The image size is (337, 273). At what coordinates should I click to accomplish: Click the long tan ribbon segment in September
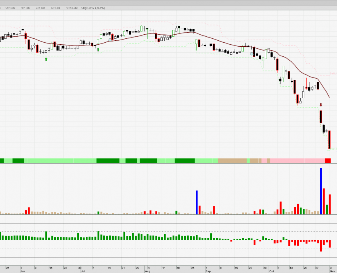click(233, 160)
